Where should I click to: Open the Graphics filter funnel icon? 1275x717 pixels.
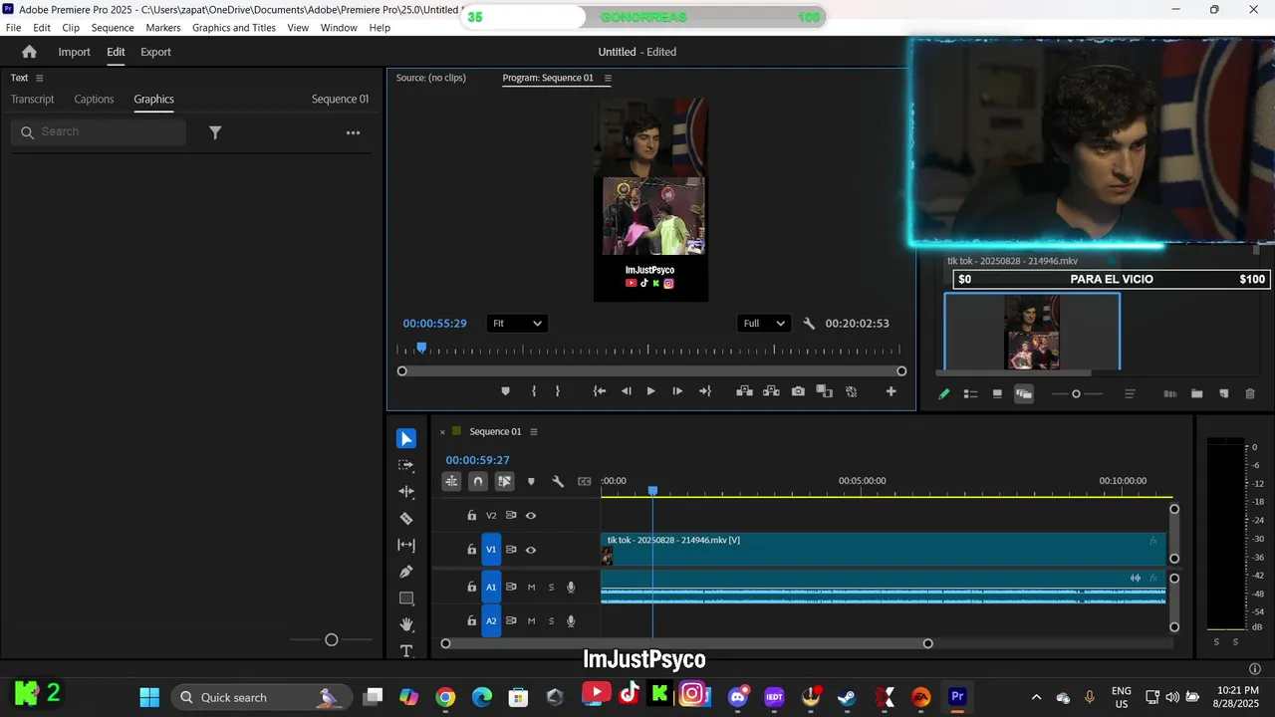pos(215,132)
